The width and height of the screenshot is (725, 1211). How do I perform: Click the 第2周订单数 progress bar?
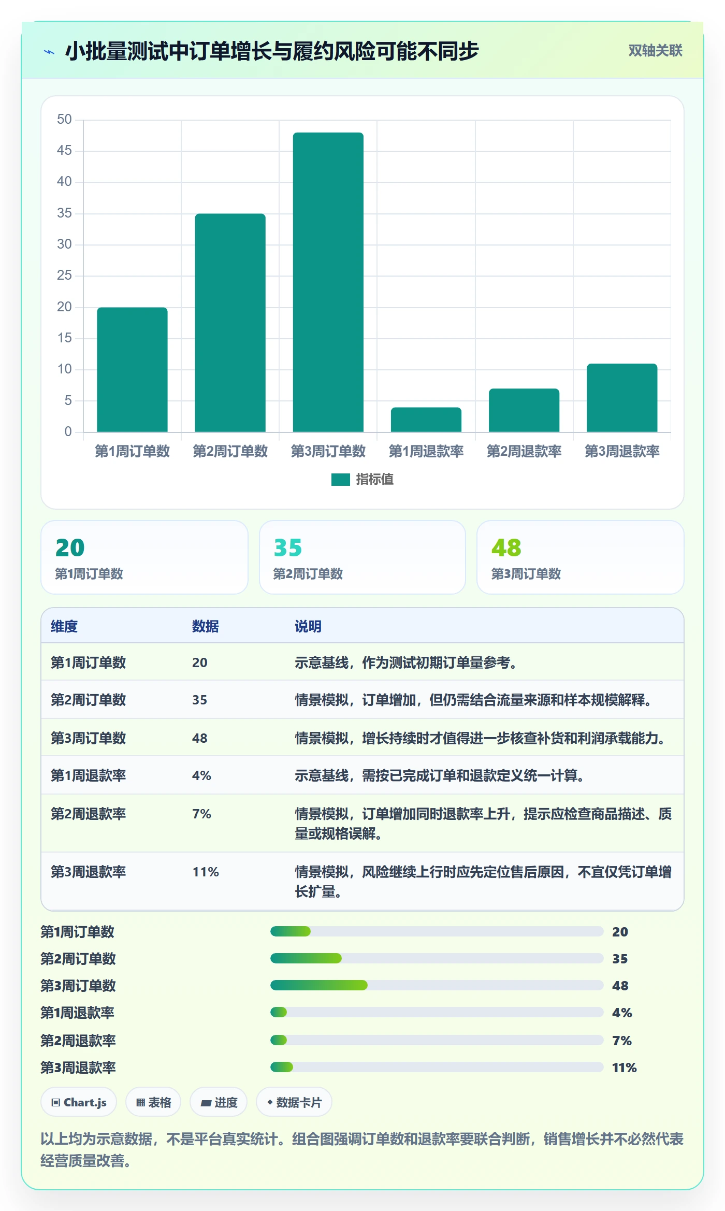[437, 958]
